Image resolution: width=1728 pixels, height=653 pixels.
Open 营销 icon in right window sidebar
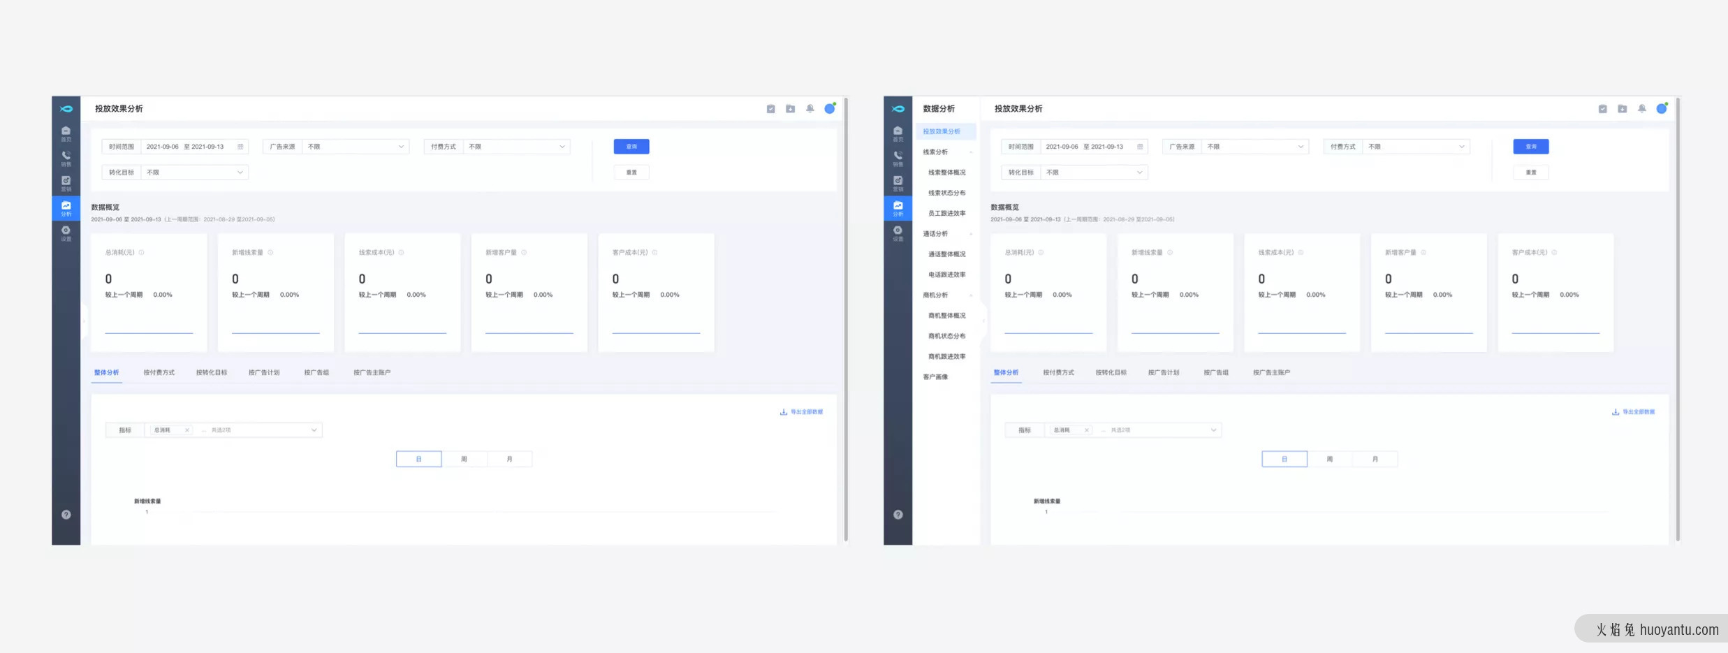[x=898, y=184]
